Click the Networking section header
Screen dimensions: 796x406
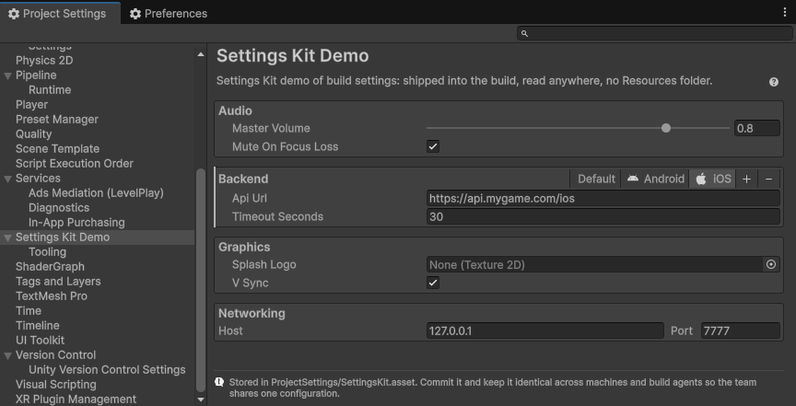(x=252, y=313)
